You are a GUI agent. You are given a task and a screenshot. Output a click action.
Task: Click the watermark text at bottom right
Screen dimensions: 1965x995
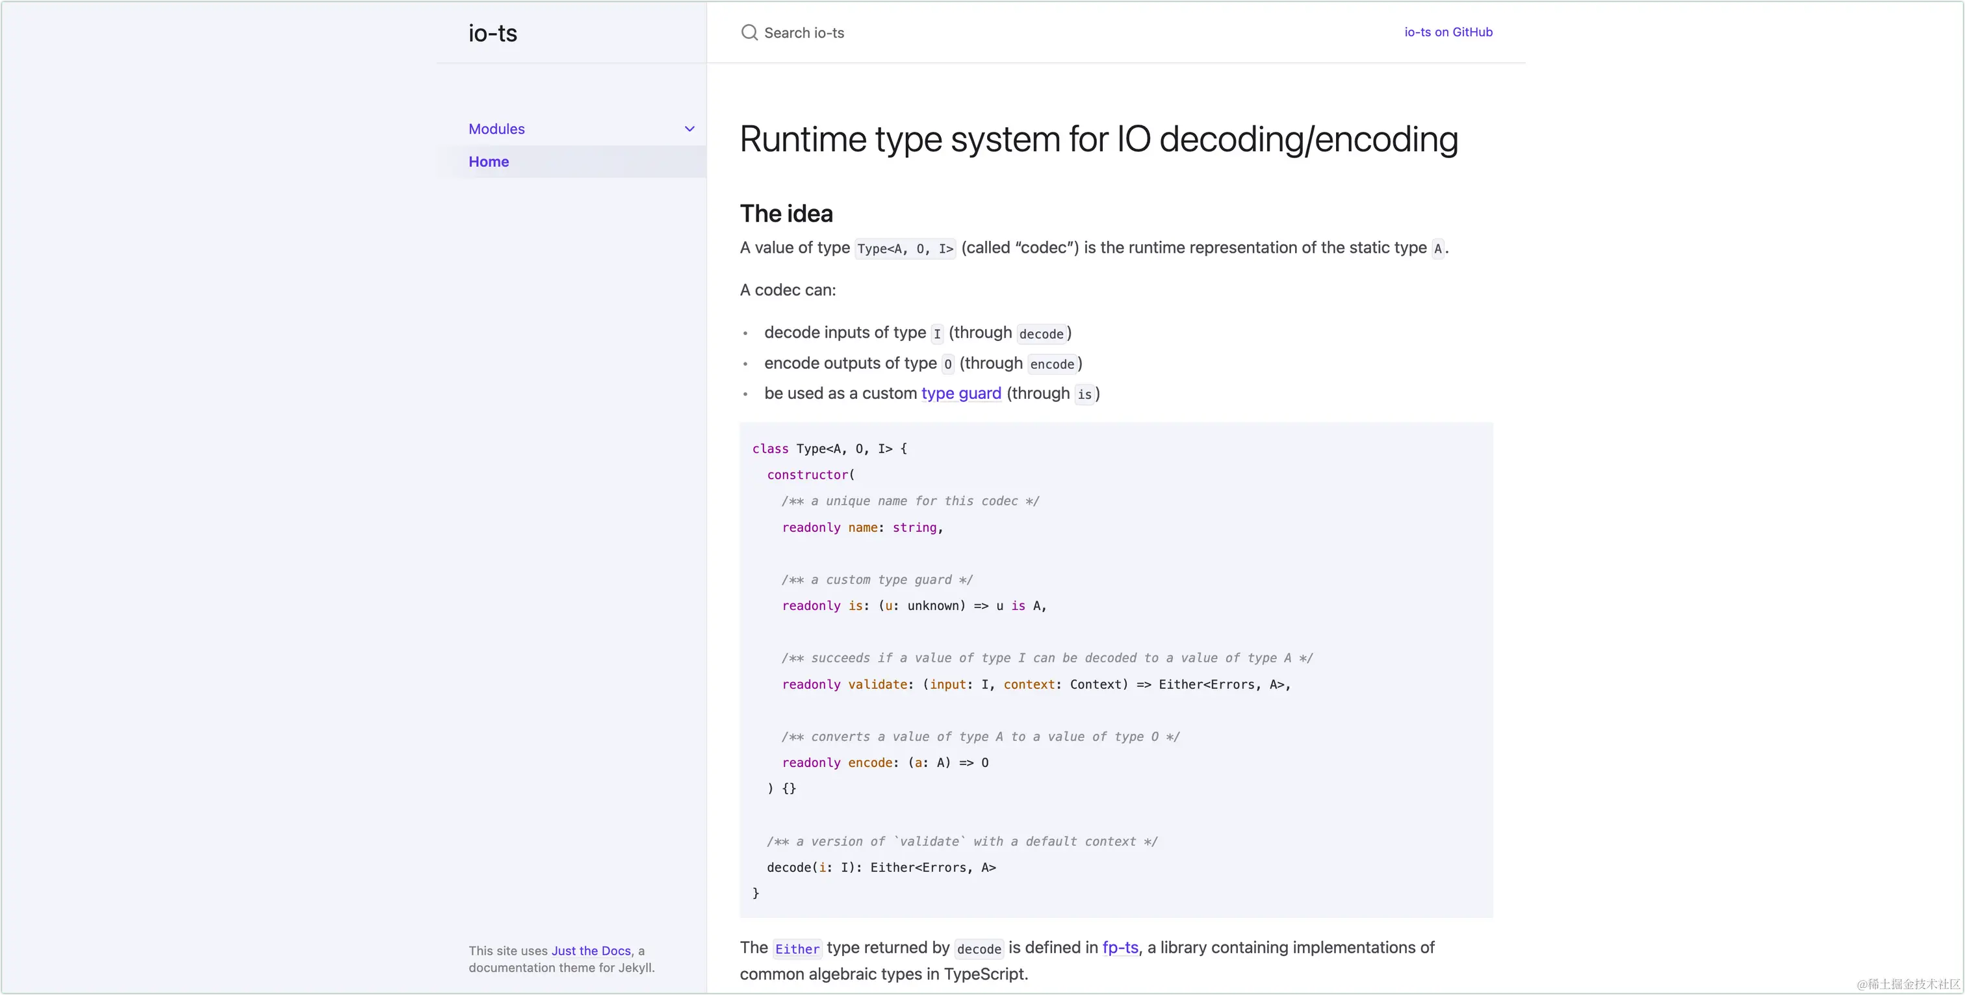1908,983
